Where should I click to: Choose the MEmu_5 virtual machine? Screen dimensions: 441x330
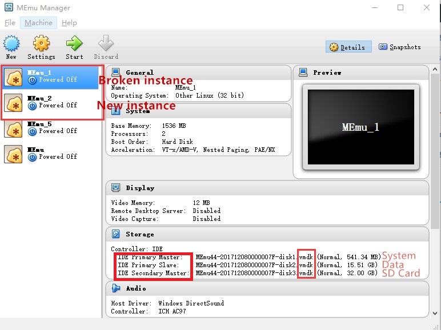pyautogui.click(x=51, y=127)
